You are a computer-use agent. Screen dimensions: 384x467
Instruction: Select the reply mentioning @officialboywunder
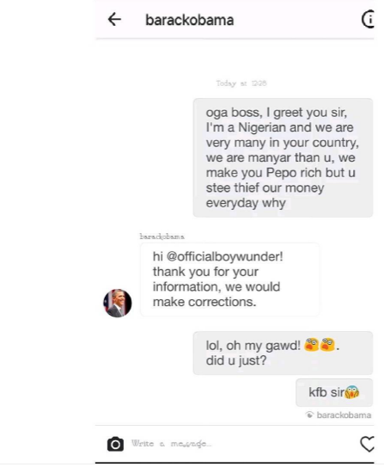(229, 279)
